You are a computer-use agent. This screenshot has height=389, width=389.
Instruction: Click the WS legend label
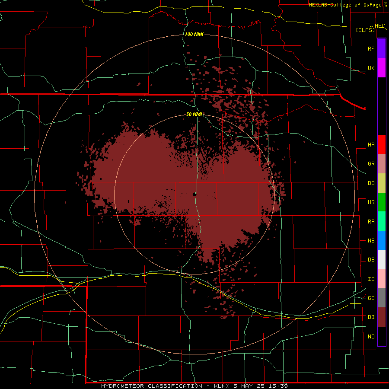pos(371,241)
